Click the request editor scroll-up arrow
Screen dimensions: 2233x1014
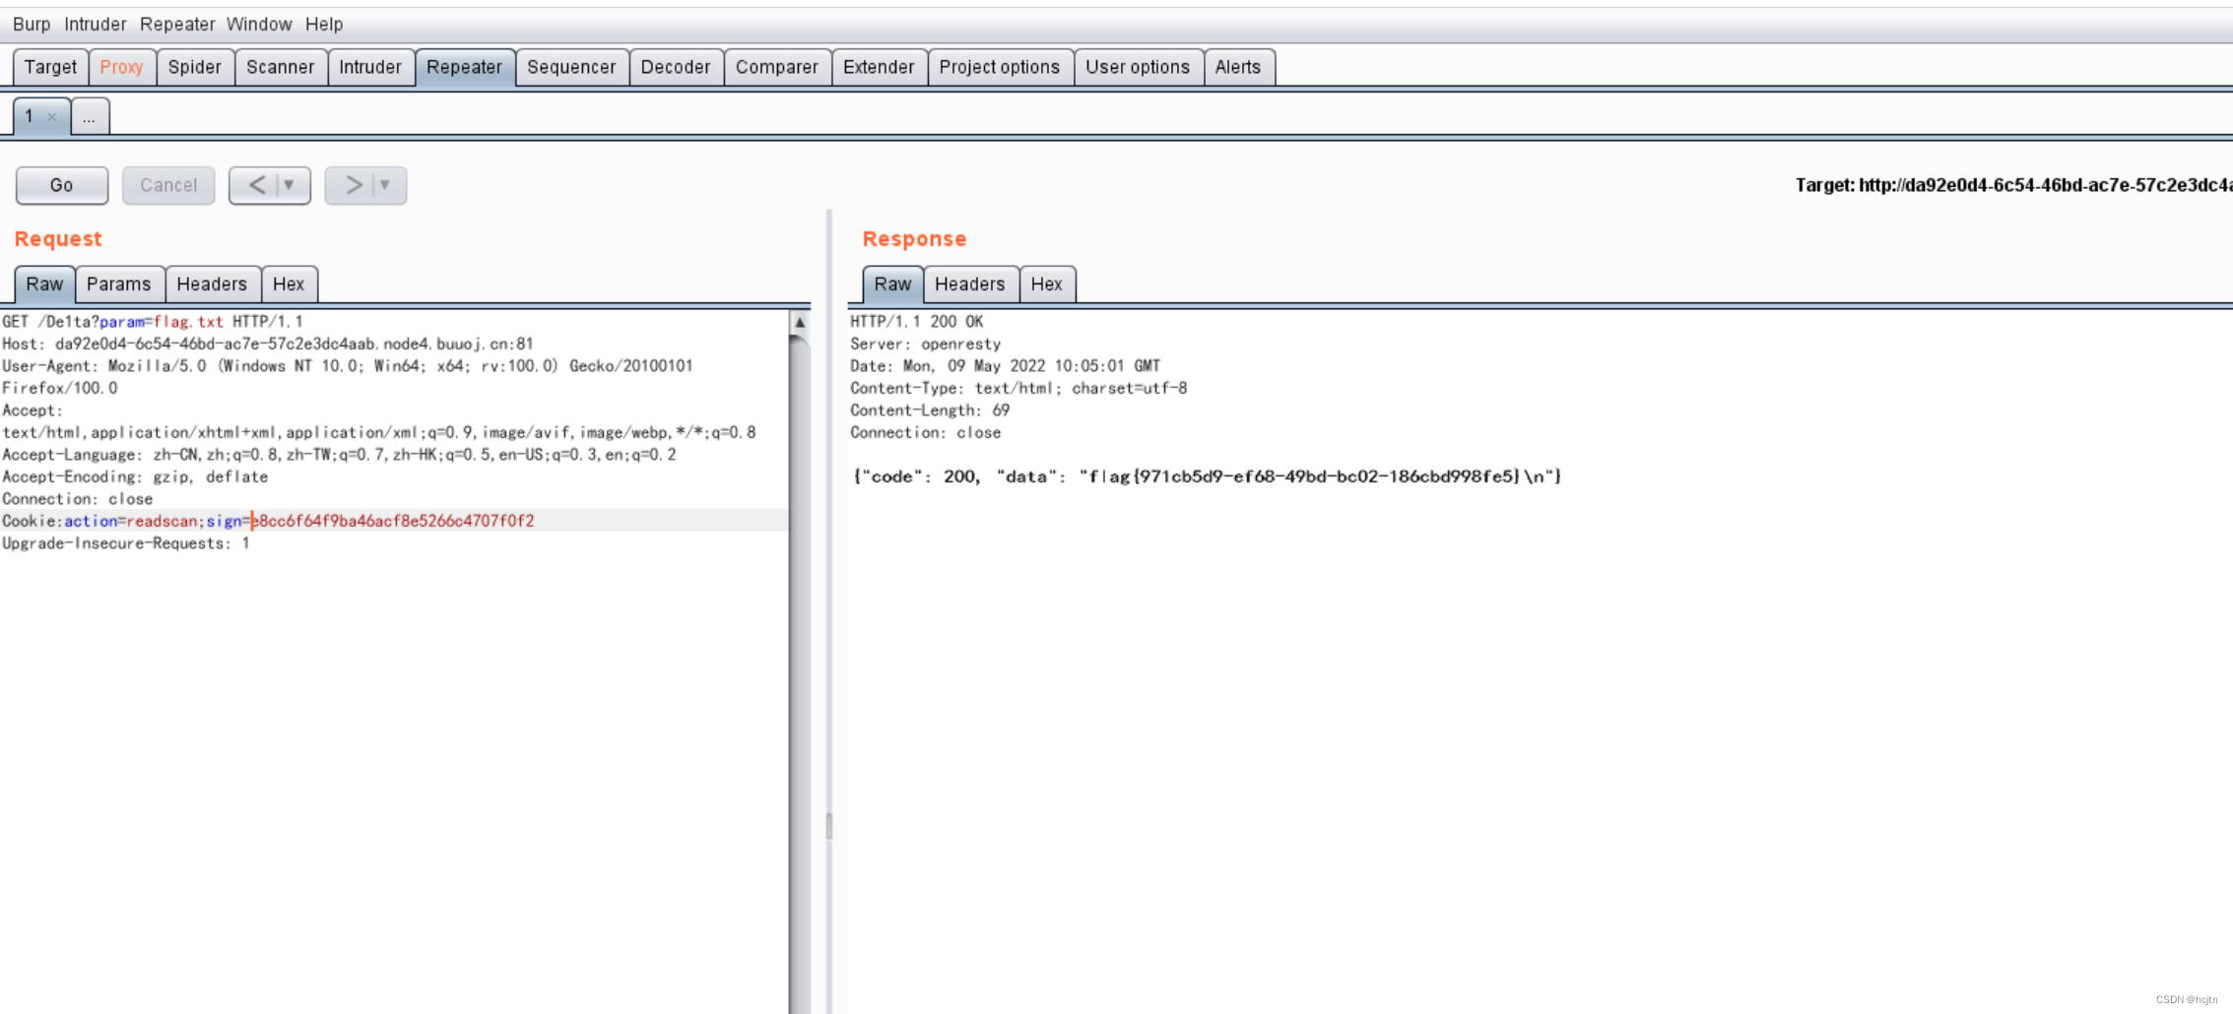tap(800, 322)
